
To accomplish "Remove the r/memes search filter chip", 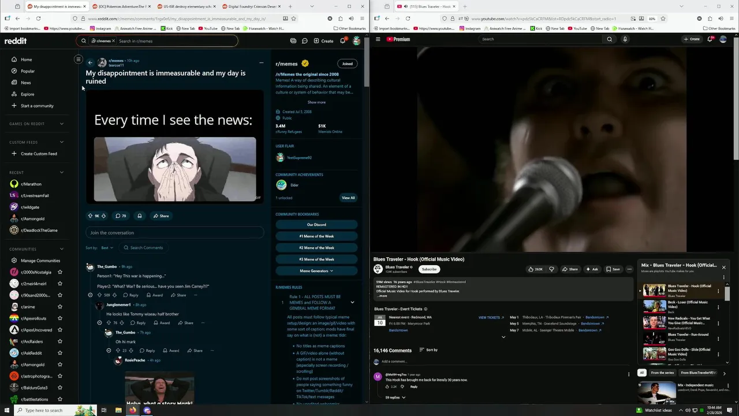I will click(113, 41).
